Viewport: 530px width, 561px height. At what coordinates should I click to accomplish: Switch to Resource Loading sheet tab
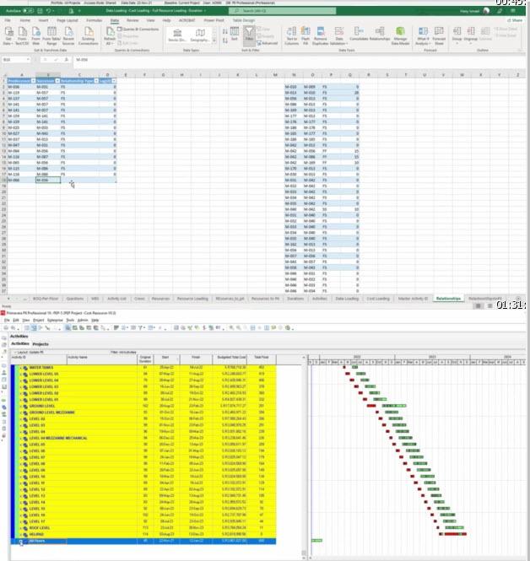[x=192, y=299]
